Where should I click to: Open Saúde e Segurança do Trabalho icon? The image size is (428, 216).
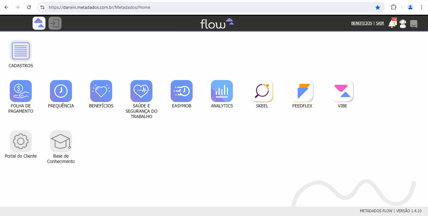pos(141,91)
